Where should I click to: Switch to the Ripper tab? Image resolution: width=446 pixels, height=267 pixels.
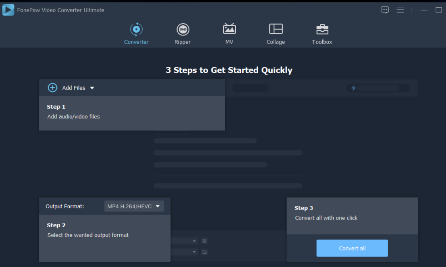click(x=183, y=33)
